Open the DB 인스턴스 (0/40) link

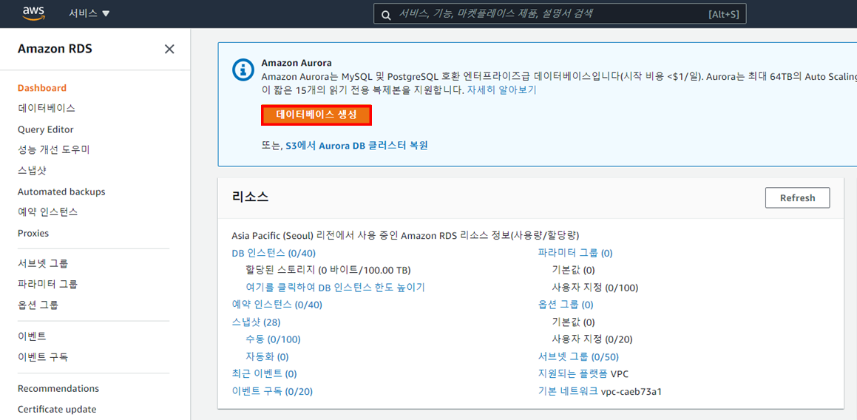pos(274,253)
